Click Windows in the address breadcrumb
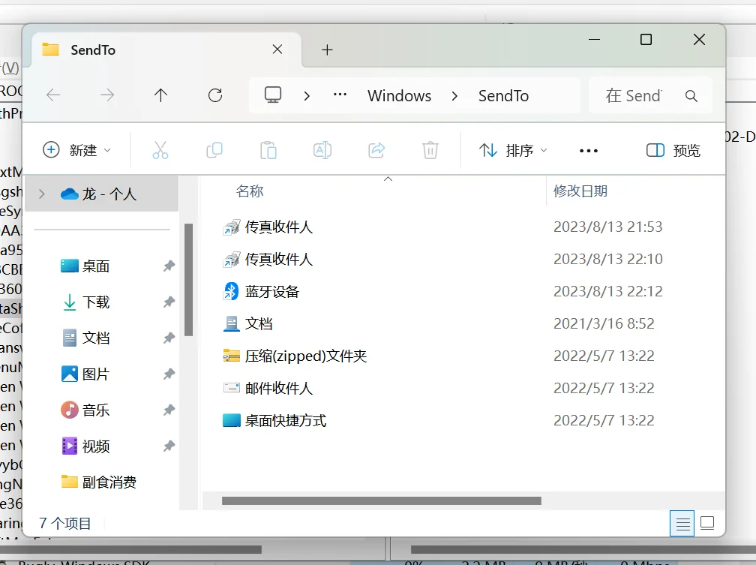 (x=399, y=95)
